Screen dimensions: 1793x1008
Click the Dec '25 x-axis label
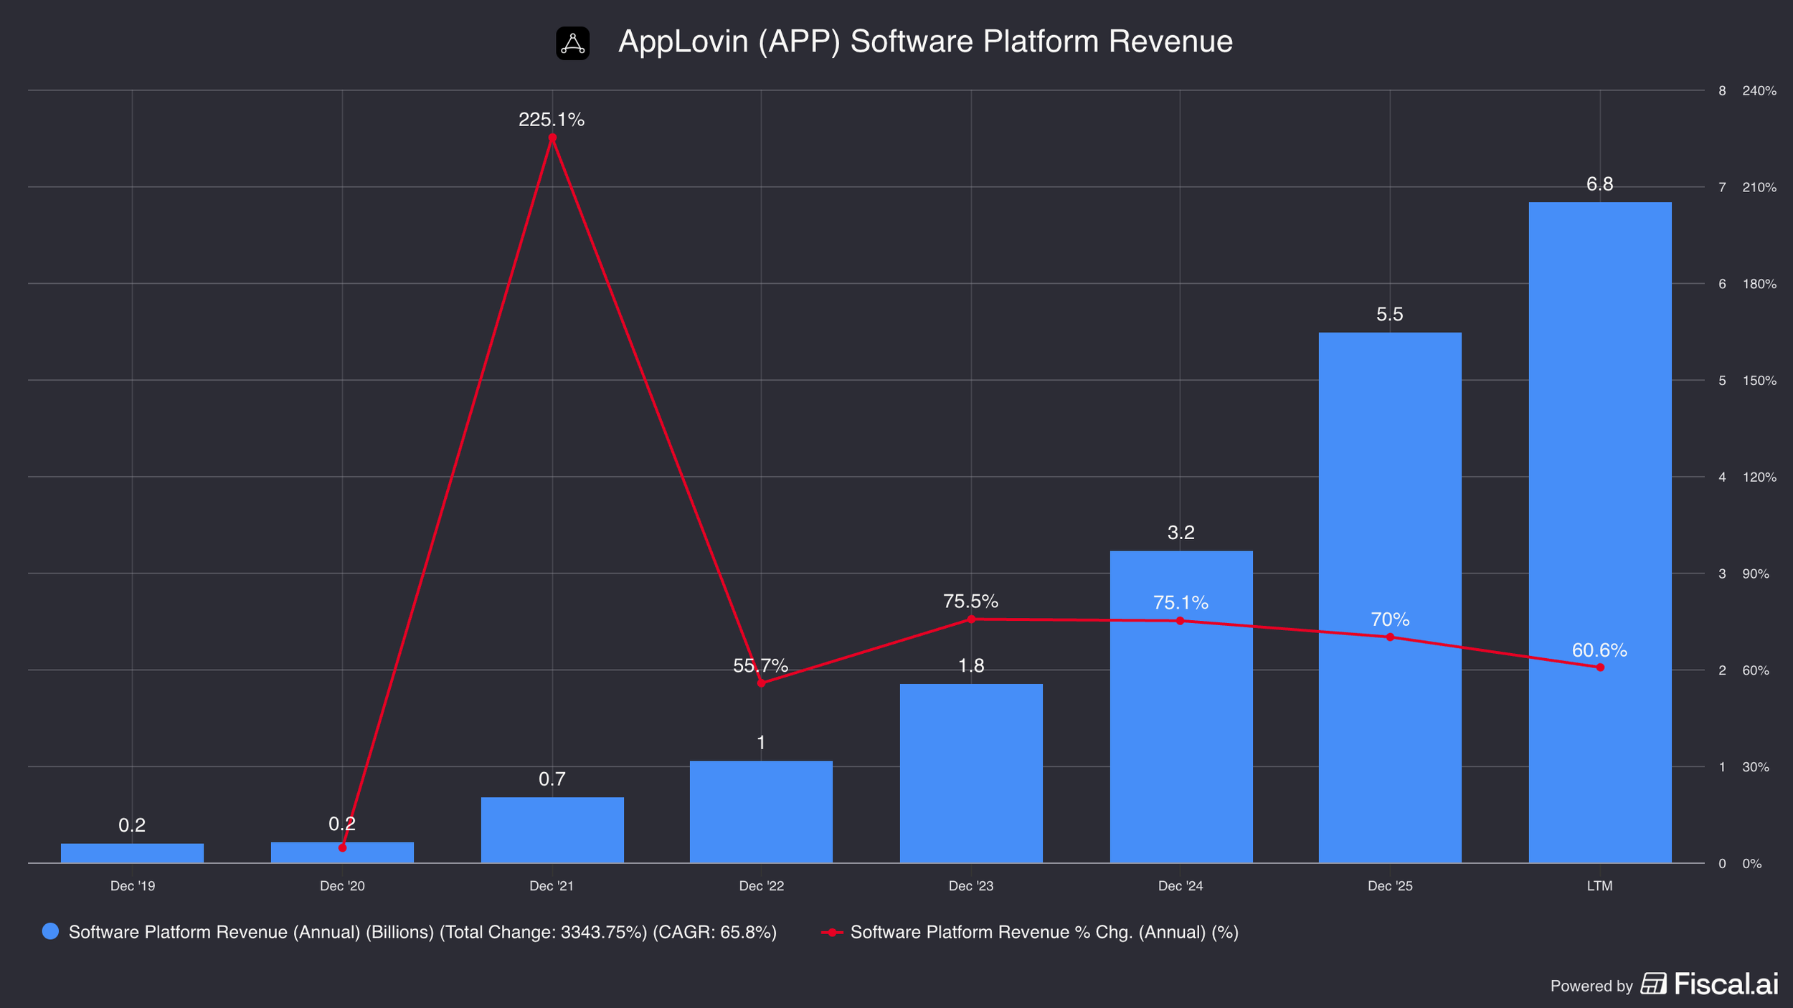pos(1390,886)
